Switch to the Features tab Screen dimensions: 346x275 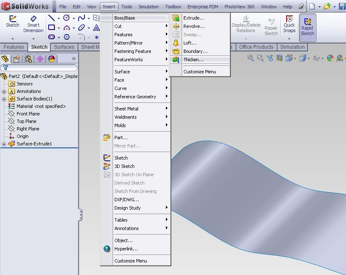click(x=14, y=47)
